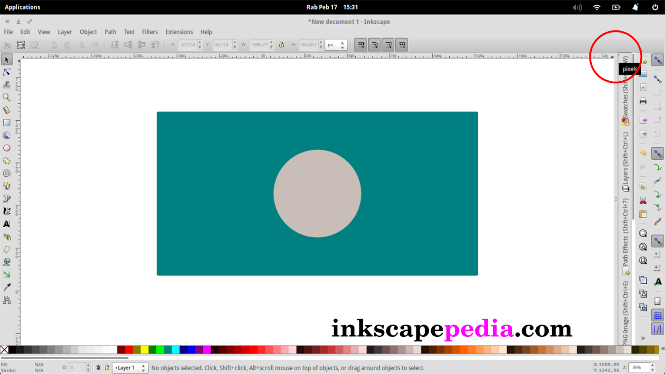Viewport: 665px width, 374px height.
Task: Open the Path menu
Action: point(110,32)
